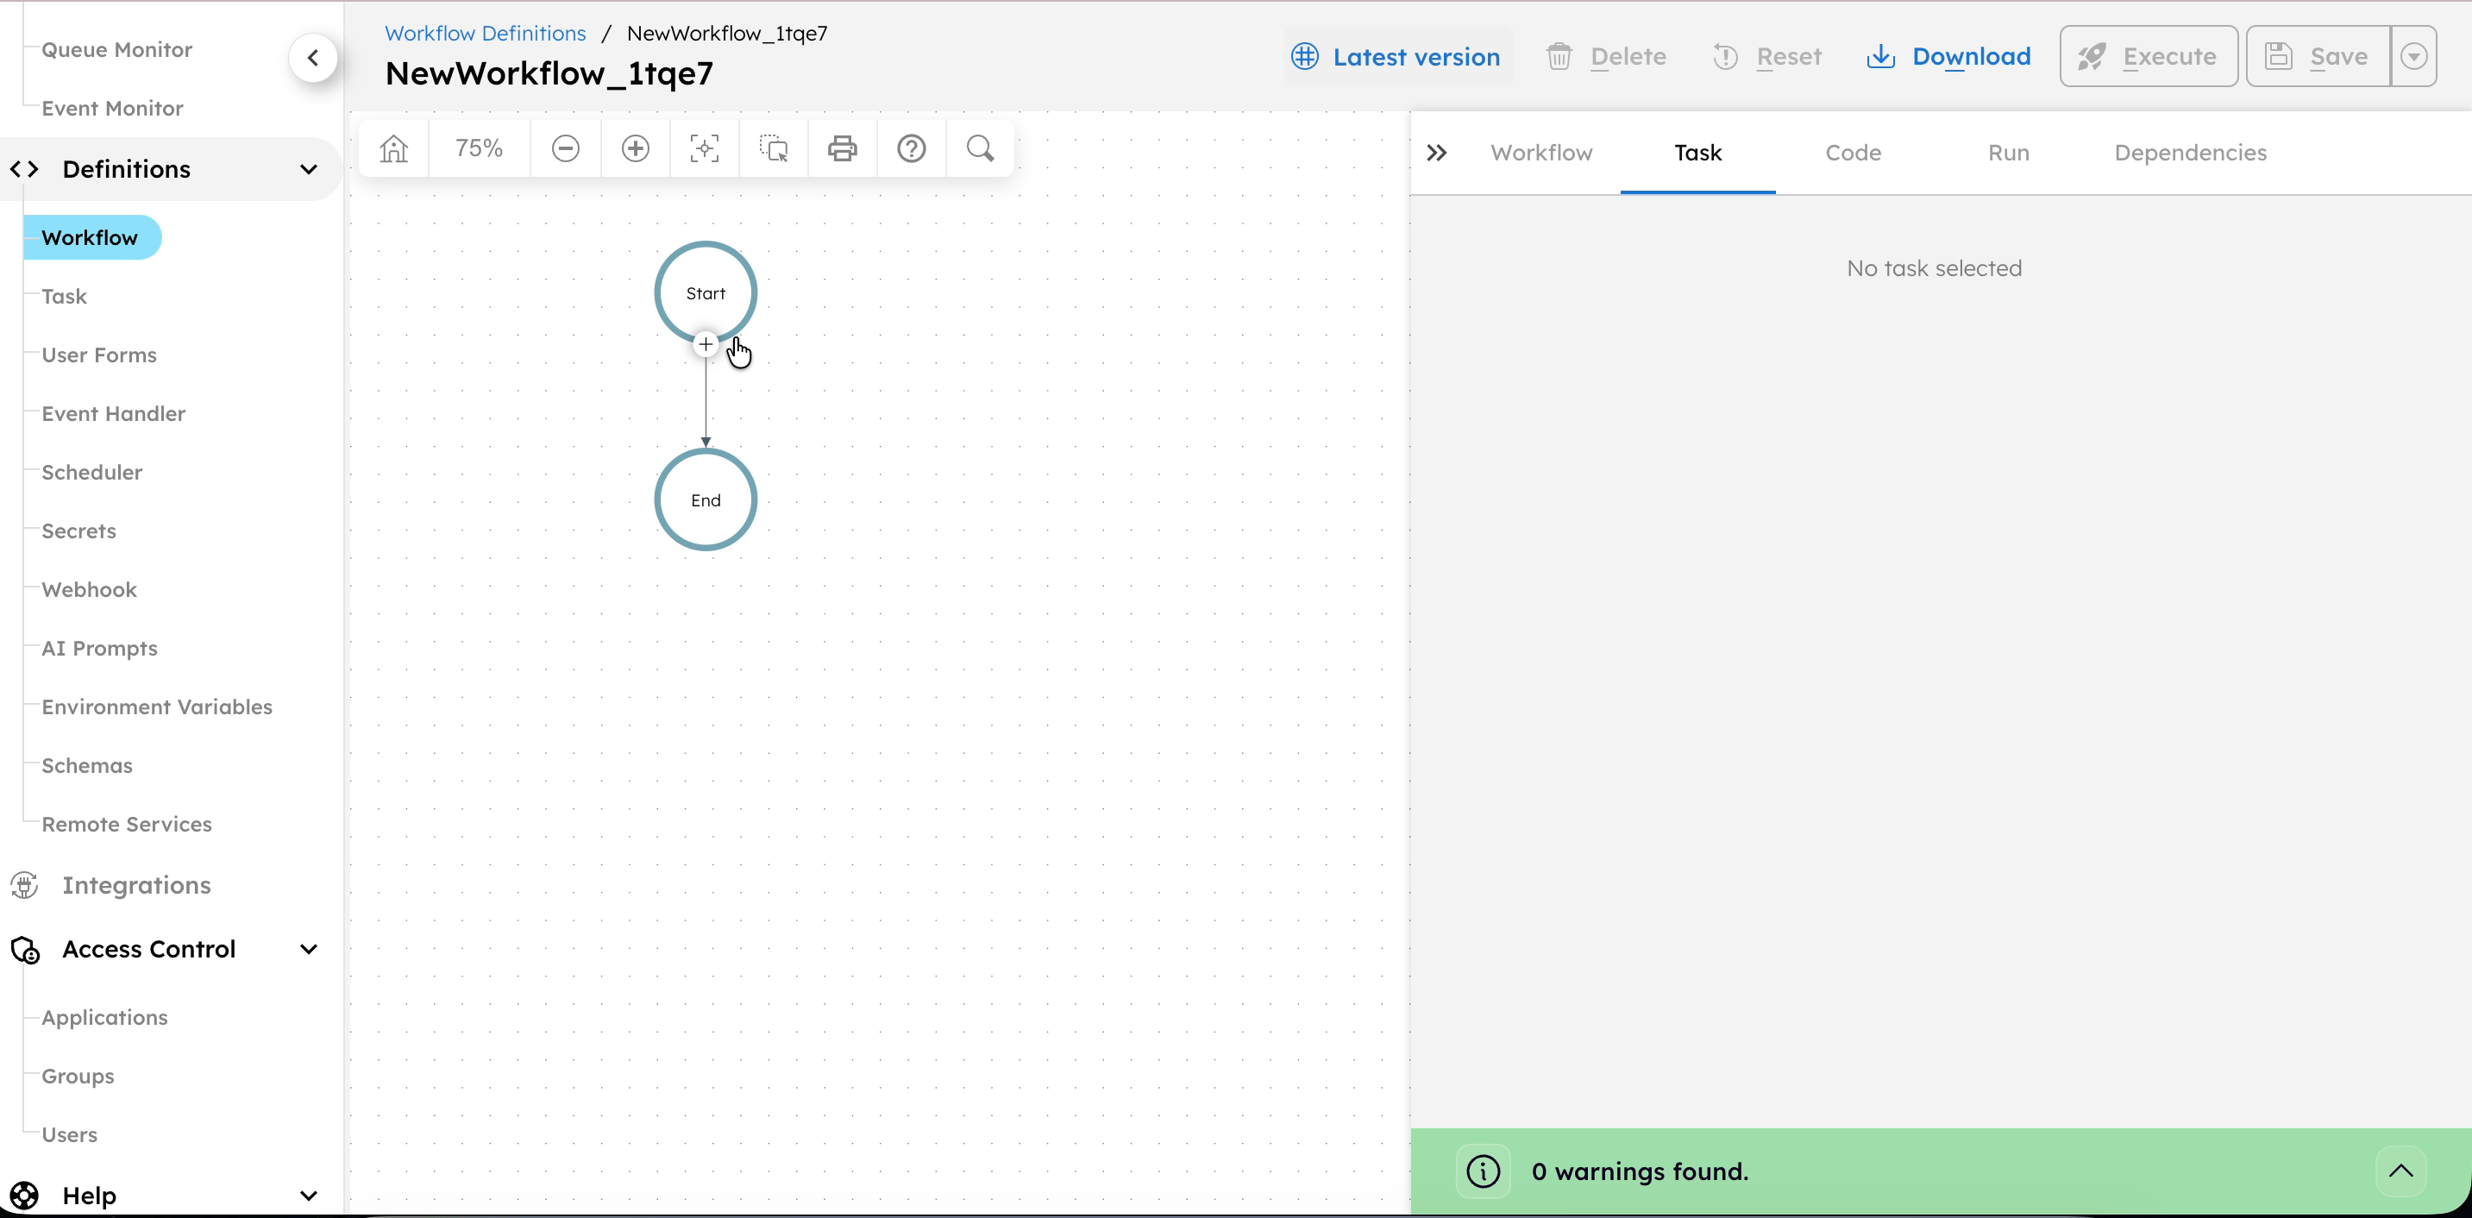Click the zoom out minus icon
The height and width of the screenshot is (1218, 2472).
pos(565,148)
